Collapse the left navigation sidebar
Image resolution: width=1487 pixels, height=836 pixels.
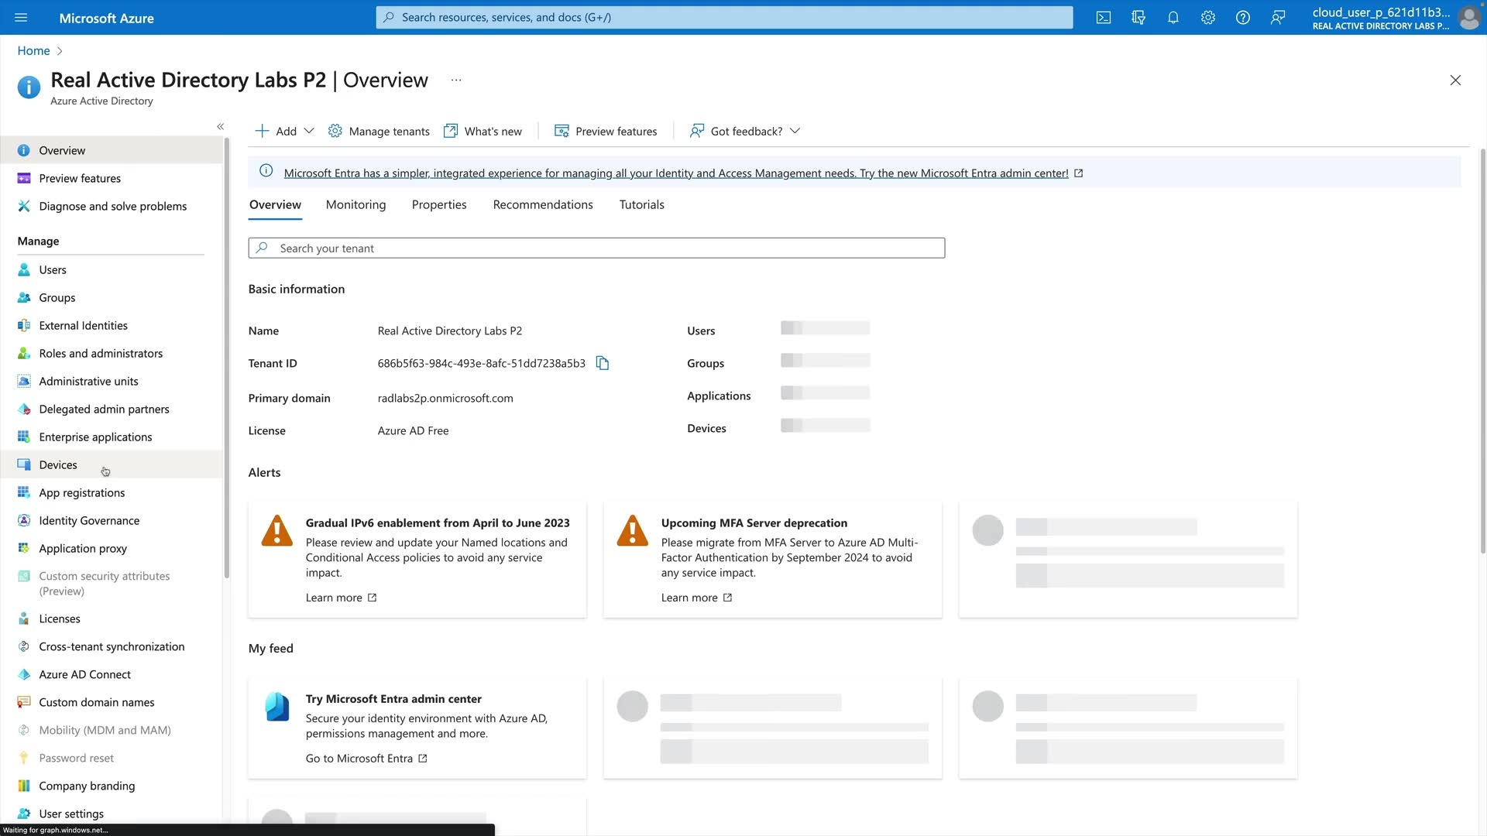220,126
